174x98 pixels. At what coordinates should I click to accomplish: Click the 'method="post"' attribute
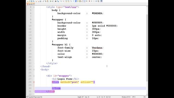pos(70,82)
